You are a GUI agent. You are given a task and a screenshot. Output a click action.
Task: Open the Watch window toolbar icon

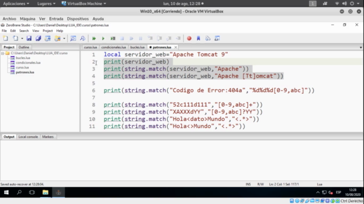tap(217, 39)
